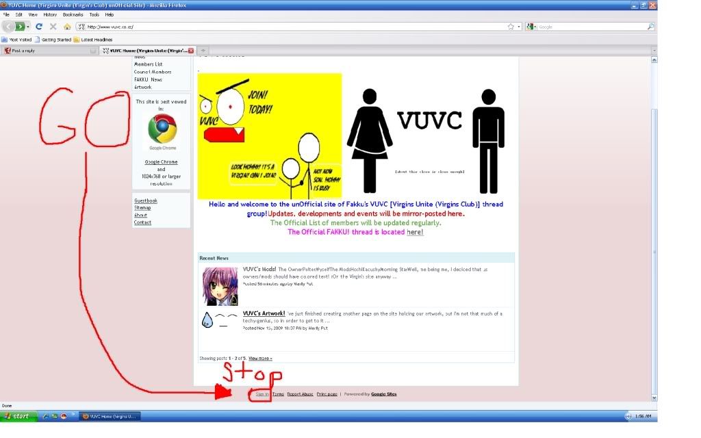The width and height of the screenshot is (701, 438).
Task: Click the browser Back arrow button
Action: pos(8,27)
